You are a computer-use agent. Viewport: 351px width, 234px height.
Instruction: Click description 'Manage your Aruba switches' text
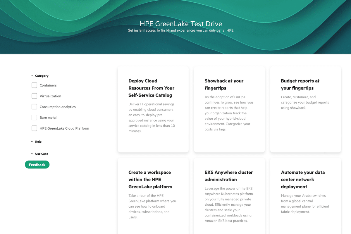[x=305, y=204]
